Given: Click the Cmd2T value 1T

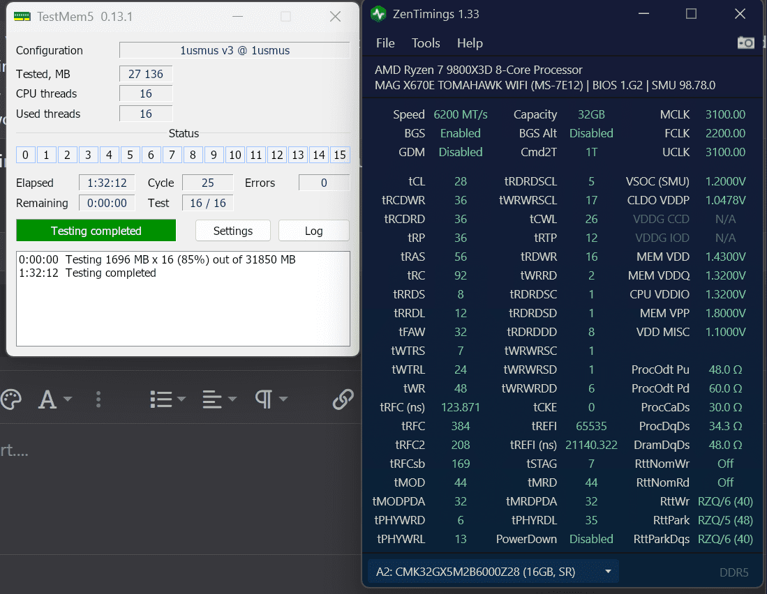Looking at the screenshot, I should pos(591,152).
